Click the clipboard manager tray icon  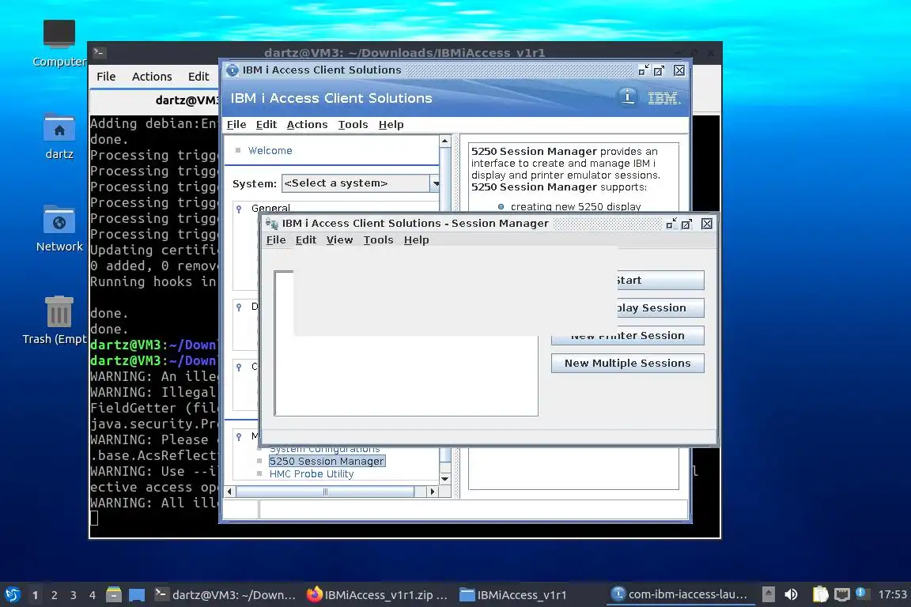[820, 594]
